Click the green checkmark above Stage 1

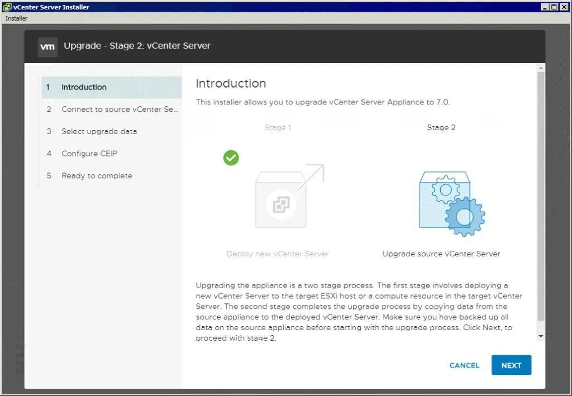tap(231, 158)
